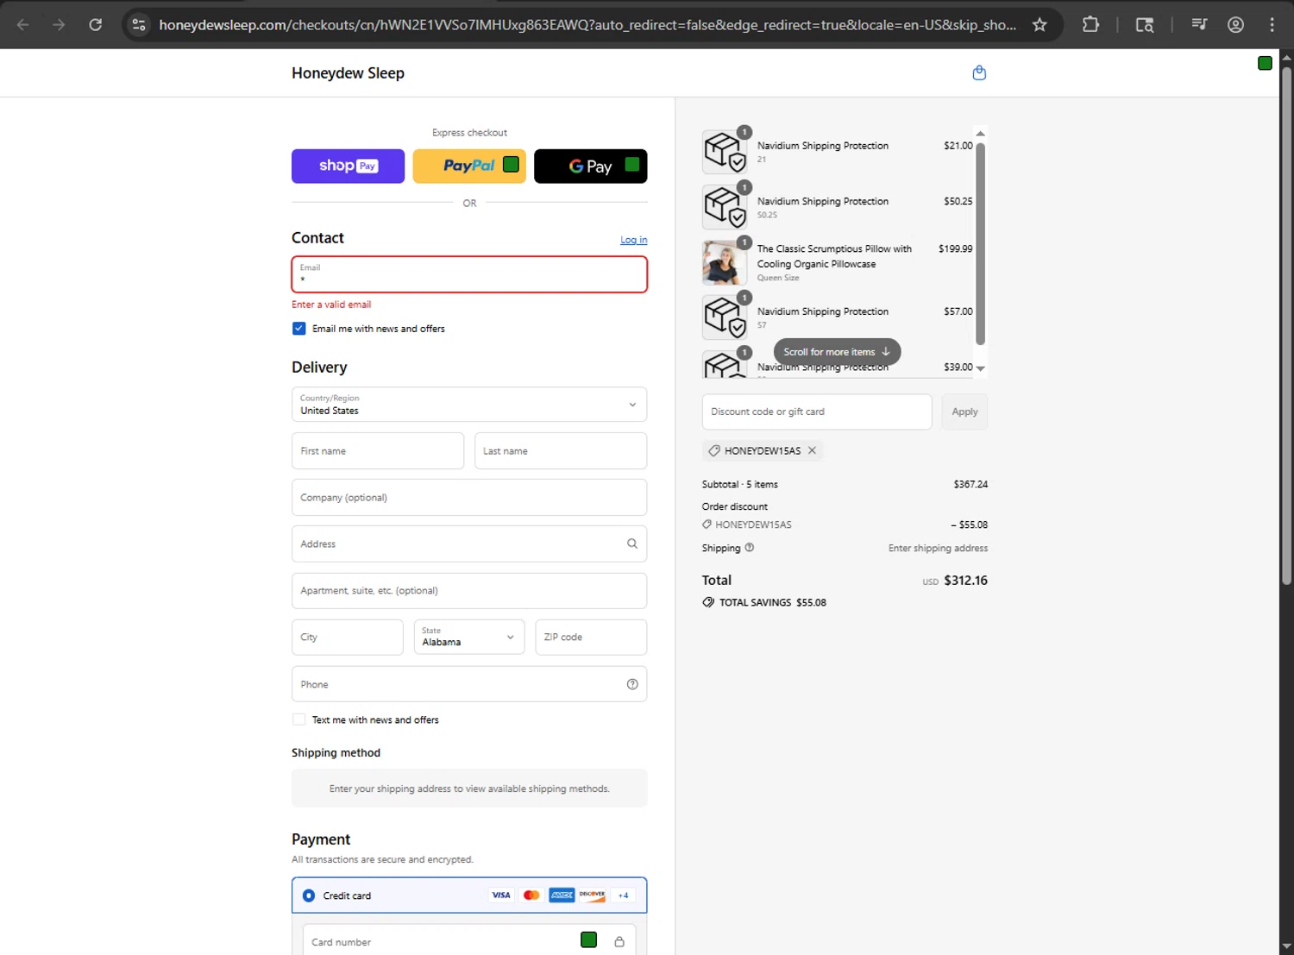Click the Discover card logo
The height and width of the screenshot is (955, 1294).
pos(592,895)
